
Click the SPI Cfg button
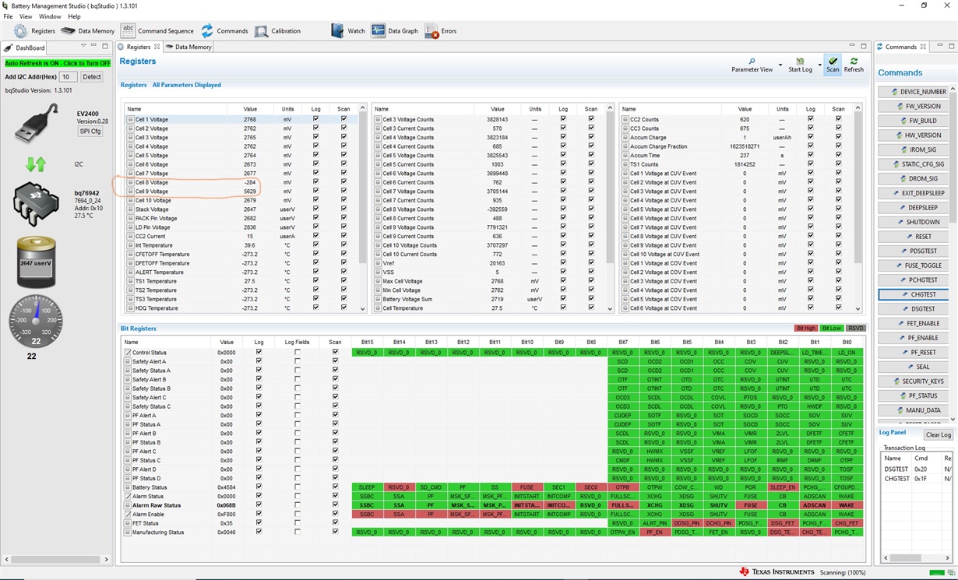coord(90,132)
